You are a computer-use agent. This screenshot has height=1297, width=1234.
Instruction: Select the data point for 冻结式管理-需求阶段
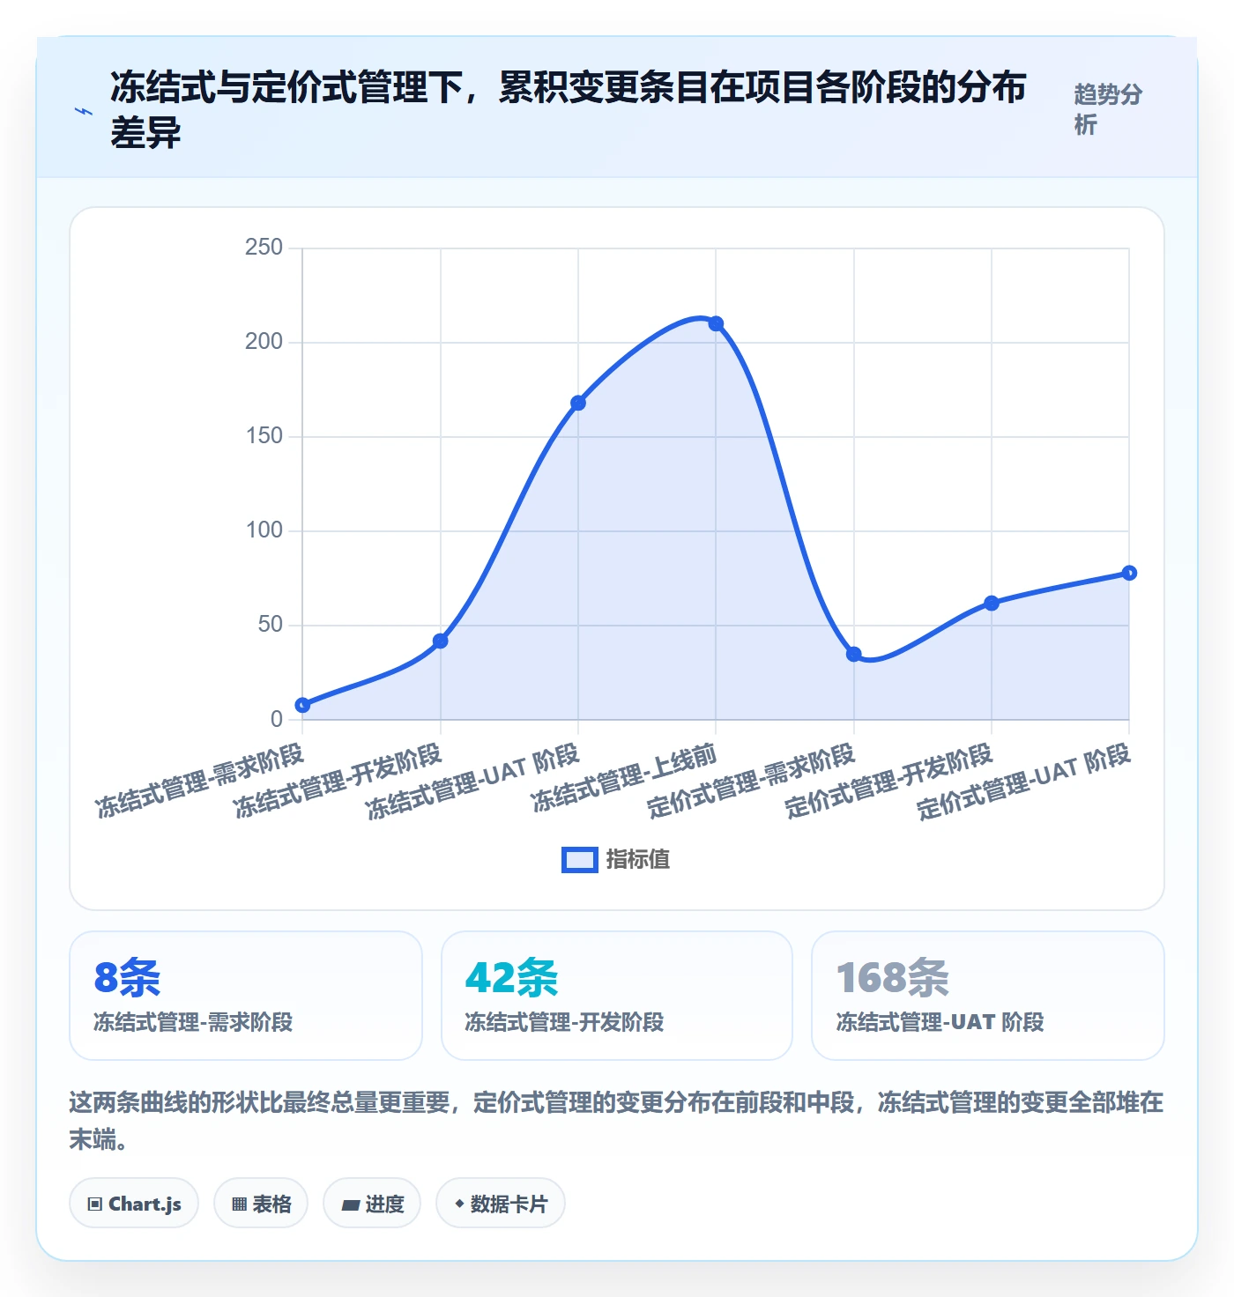pyautogui.click(x=302, y=705)
